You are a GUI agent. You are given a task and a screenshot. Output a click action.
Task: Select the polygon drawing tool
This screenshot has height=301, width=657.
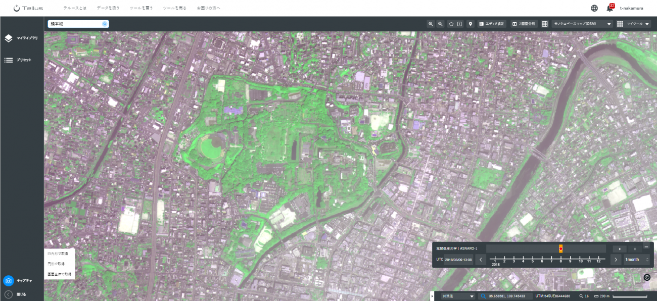(451, 24)
